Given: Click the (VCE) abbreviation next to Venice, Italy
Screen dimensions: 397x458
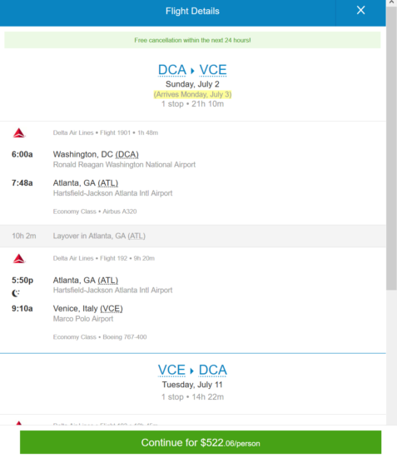Looking at the screenshot, I should pos(112,309).
